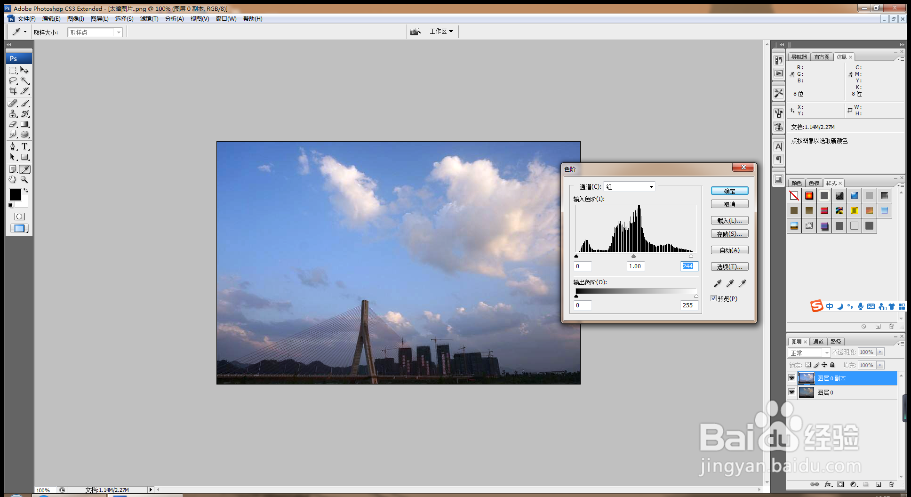Open the 工作区 workspace dropdown

click(441, 32)
